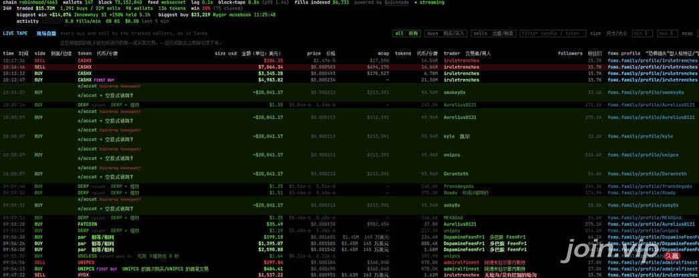Click the $35.49 FATCOIN buy amount
The image size is (699, 278).
[275, 225]
